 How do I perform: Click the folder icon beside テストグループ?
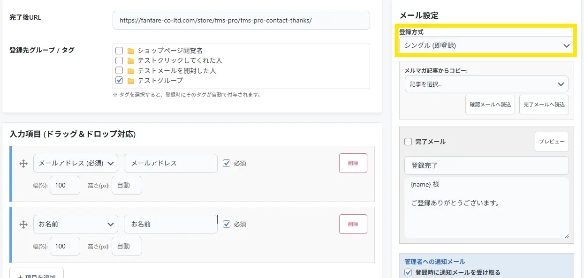click(130, 81)
